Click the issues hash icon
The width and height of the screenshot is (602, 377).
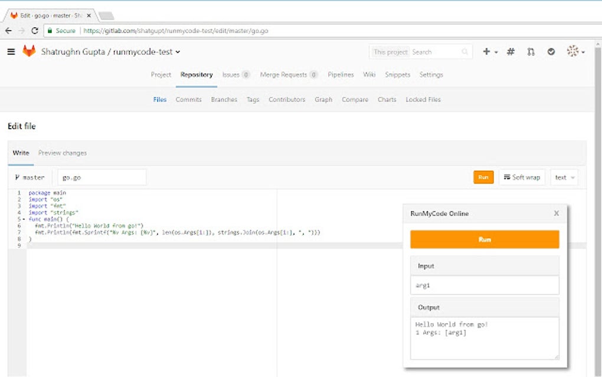coord(510,52)
